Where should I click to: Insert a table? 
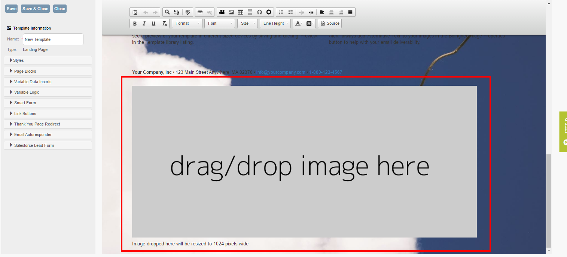pyautogui.click(x=241, y=12)
